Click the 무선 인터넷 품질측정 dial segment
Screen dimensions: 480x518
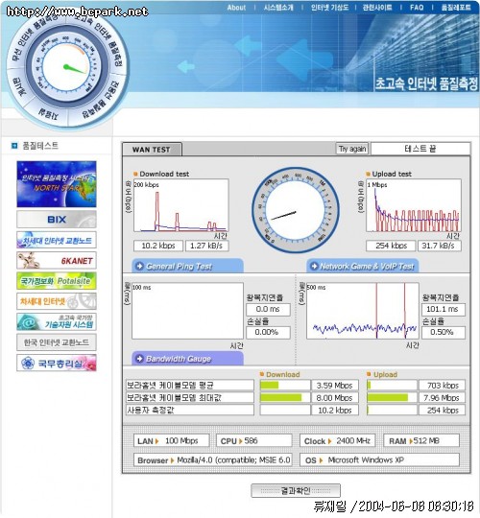tap(34, 40)
